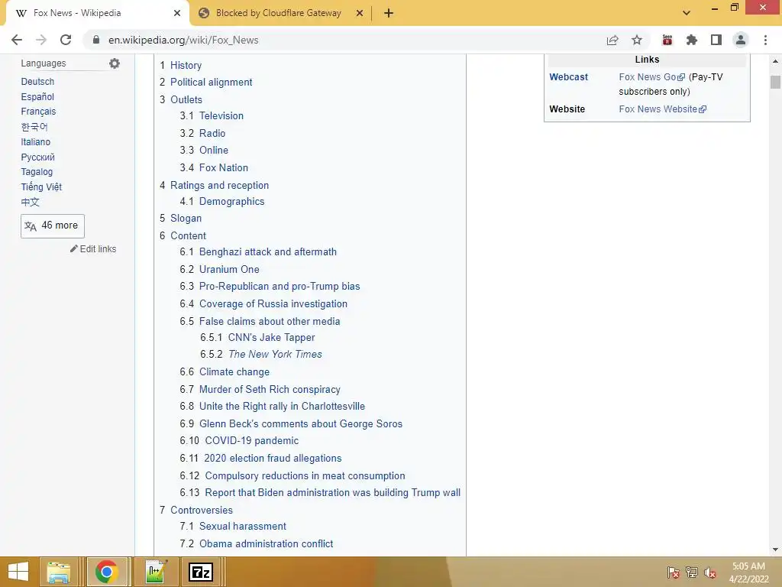Open the clock showing 5:05 AM
This screenshot has height=587, width=782.
[748, 572]
